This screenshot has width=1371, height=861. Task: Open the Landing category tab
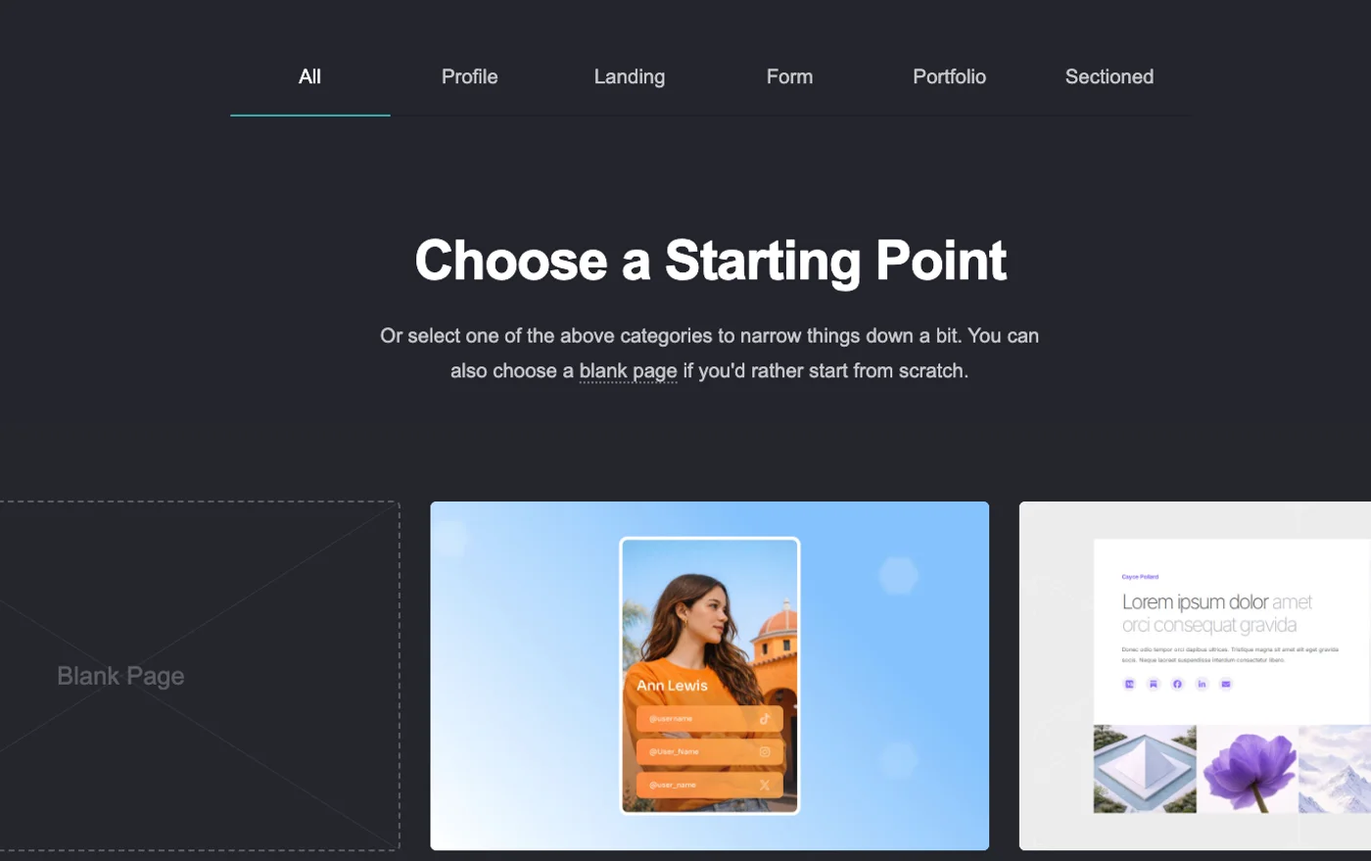click(x=630, y=76)
